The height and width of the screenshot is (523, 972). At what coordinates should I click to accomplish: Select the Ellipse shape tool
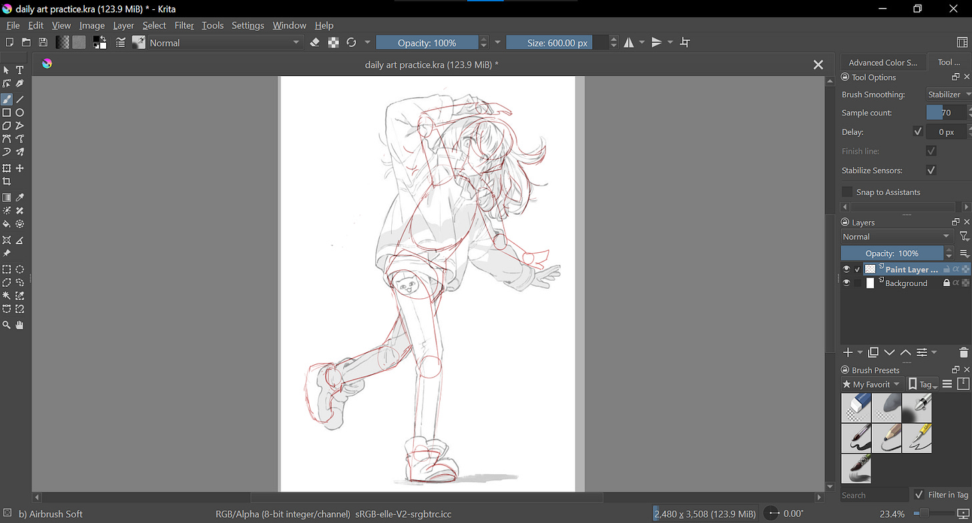pos(20,113)
